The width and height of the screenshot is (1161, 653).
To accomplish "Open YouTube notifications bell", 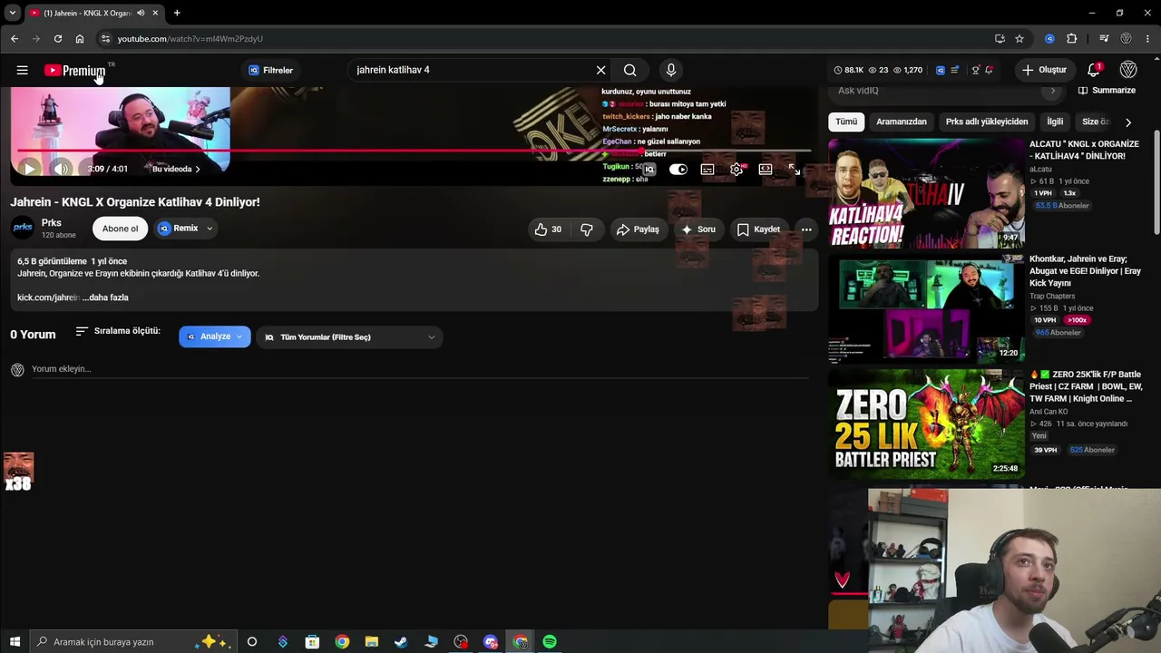I will pyautogui.click(x=1094, y=70).
